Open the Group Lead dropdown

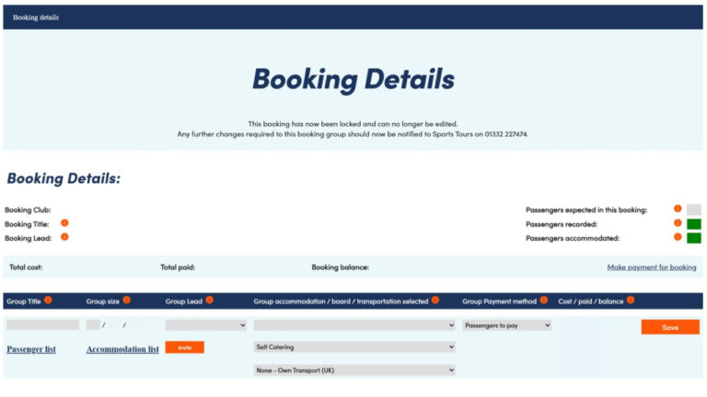205,325
